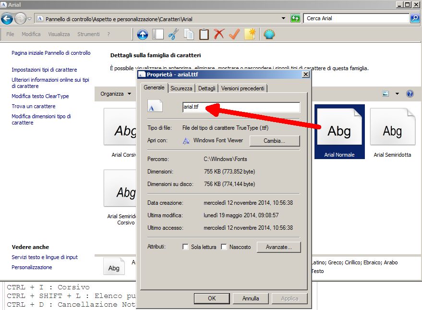422x310 pixels.
Task: Open Ulteriori informazioni online sui tipi link
Action: pos(50,83)
